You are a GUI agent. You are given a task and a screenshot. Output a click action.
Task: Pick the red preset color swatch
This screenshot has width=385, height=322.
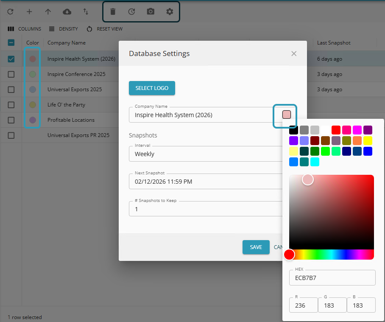[x=336, y=130]
